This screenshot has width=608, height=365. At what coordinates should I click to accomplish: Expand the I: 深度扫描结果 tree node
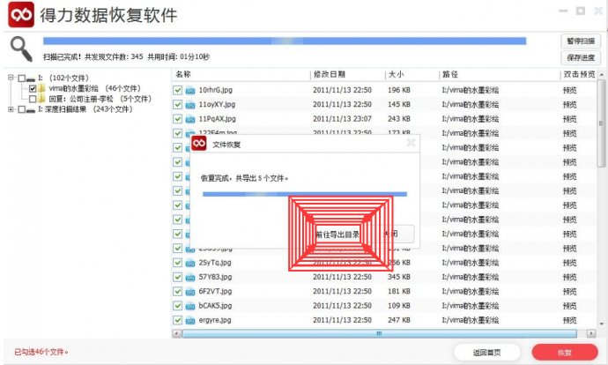pyautogui.click(x=11, y=109)
